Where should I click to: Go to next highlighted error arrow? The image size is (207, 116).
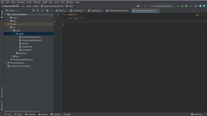[205, 15]
